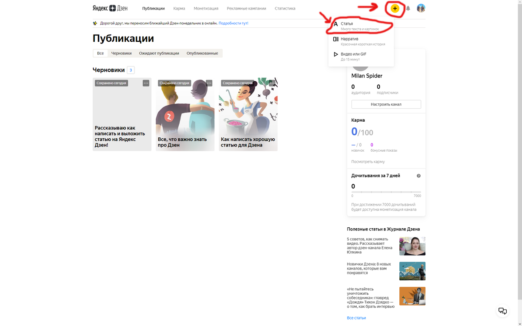Screen dimensions: 522x326
Task: Open Монетизация in top navigation
Action: 206,8
